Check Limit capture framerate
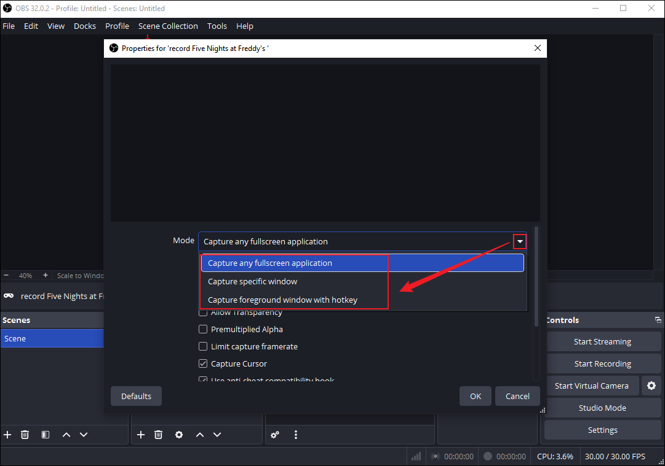The width and height of the screenshot is (665, 466). [x=203, y=346]
